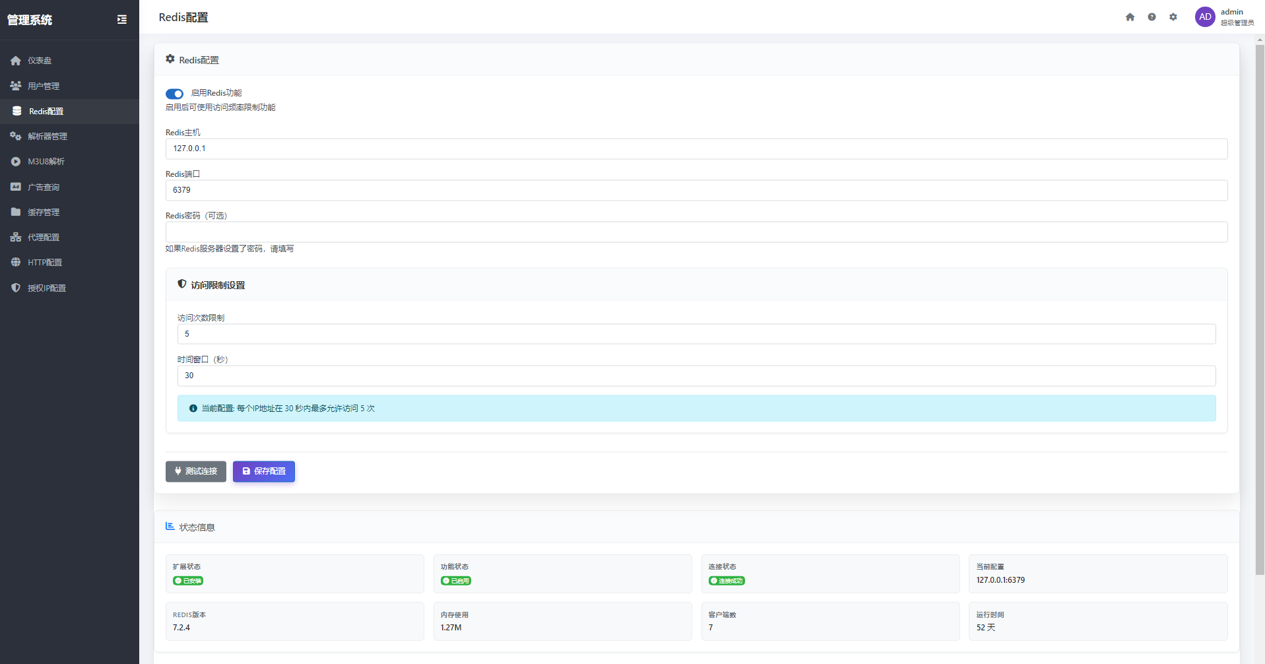This screenshot has width=1265, height=664.
Task: Click the 已启用 status badge
Action: [x=456, y=581]
